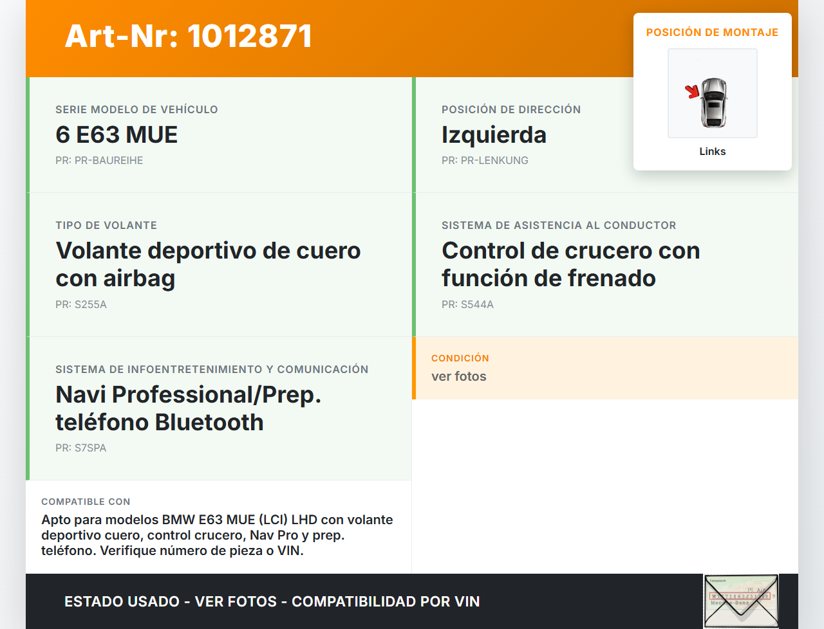The image size is (824, 629).
Task: Open the envelope thumbnail in the footer
Action: pos(741,601)
